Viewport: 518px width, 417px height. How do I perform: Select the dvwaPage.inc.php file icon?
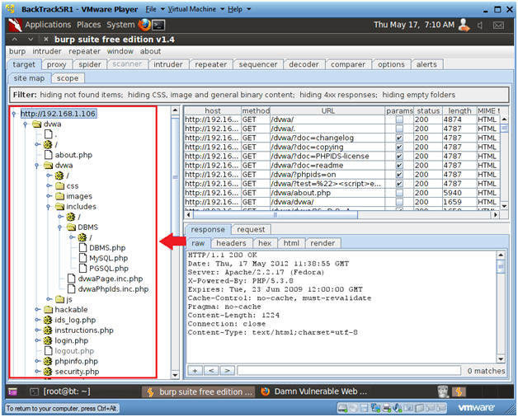(72, 279)
